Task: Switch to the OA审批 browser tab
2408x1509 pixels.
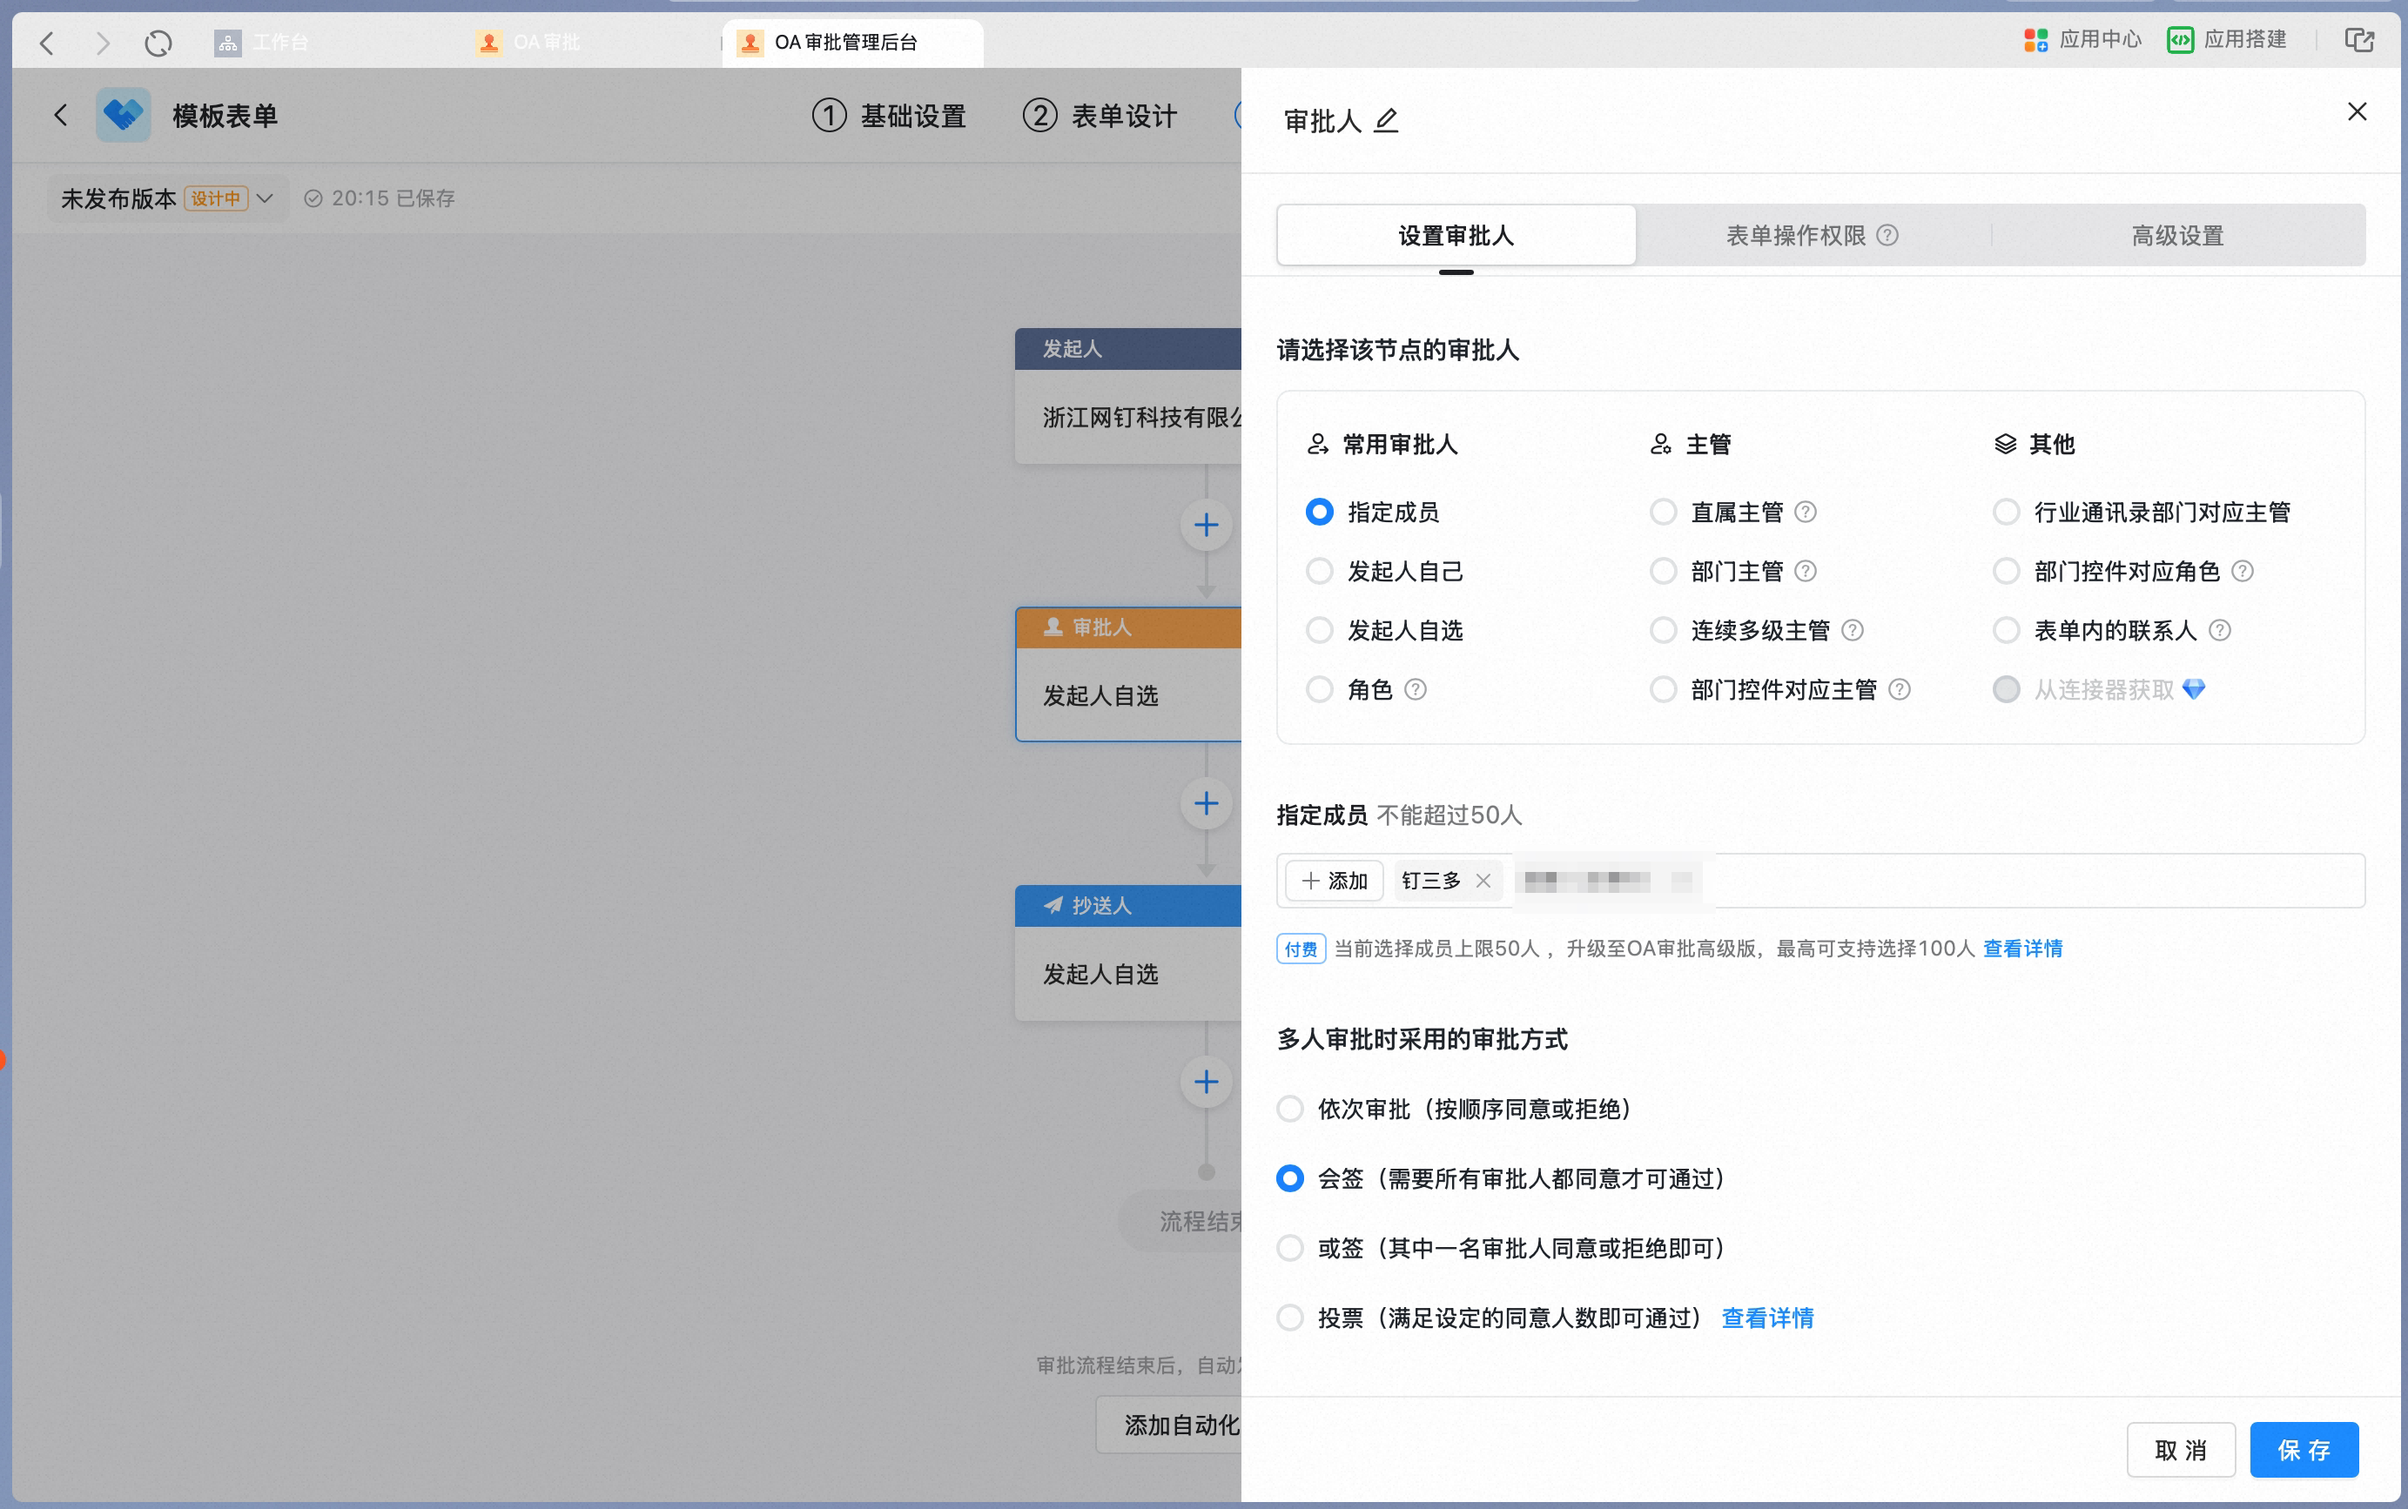Action: click(528, 42)
